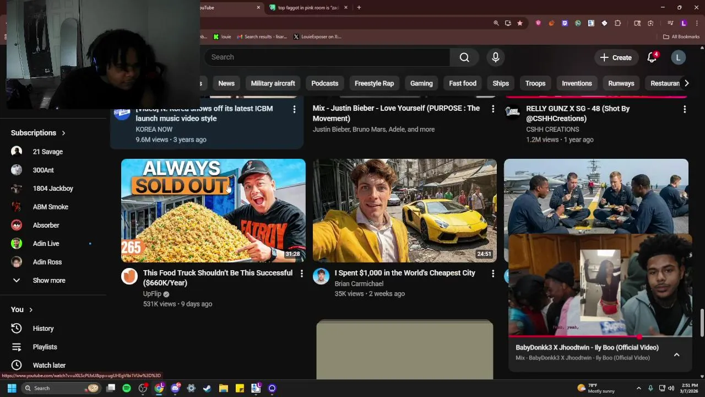Expand the You section chevron
705x397 pixels.
click(x=31, y=310)
